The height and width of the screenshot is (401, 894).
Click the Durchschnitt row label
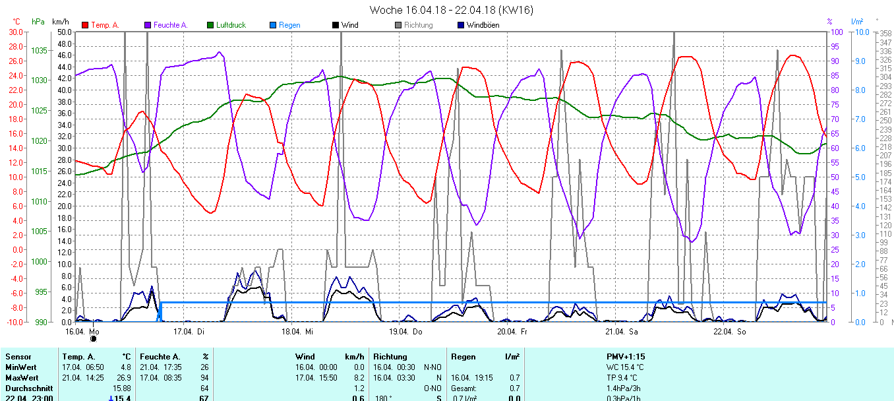(26, 388)
